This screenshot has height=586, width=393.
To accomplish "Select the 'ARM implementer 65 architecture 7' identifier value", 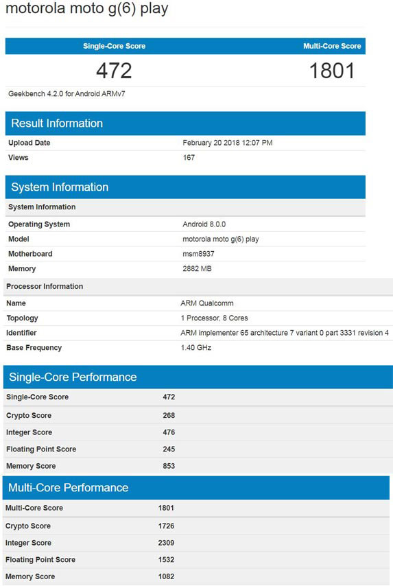I will coord(285,333).
